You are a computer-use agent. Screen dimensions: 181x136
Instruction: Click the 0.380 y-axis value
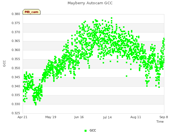point(16,14)
